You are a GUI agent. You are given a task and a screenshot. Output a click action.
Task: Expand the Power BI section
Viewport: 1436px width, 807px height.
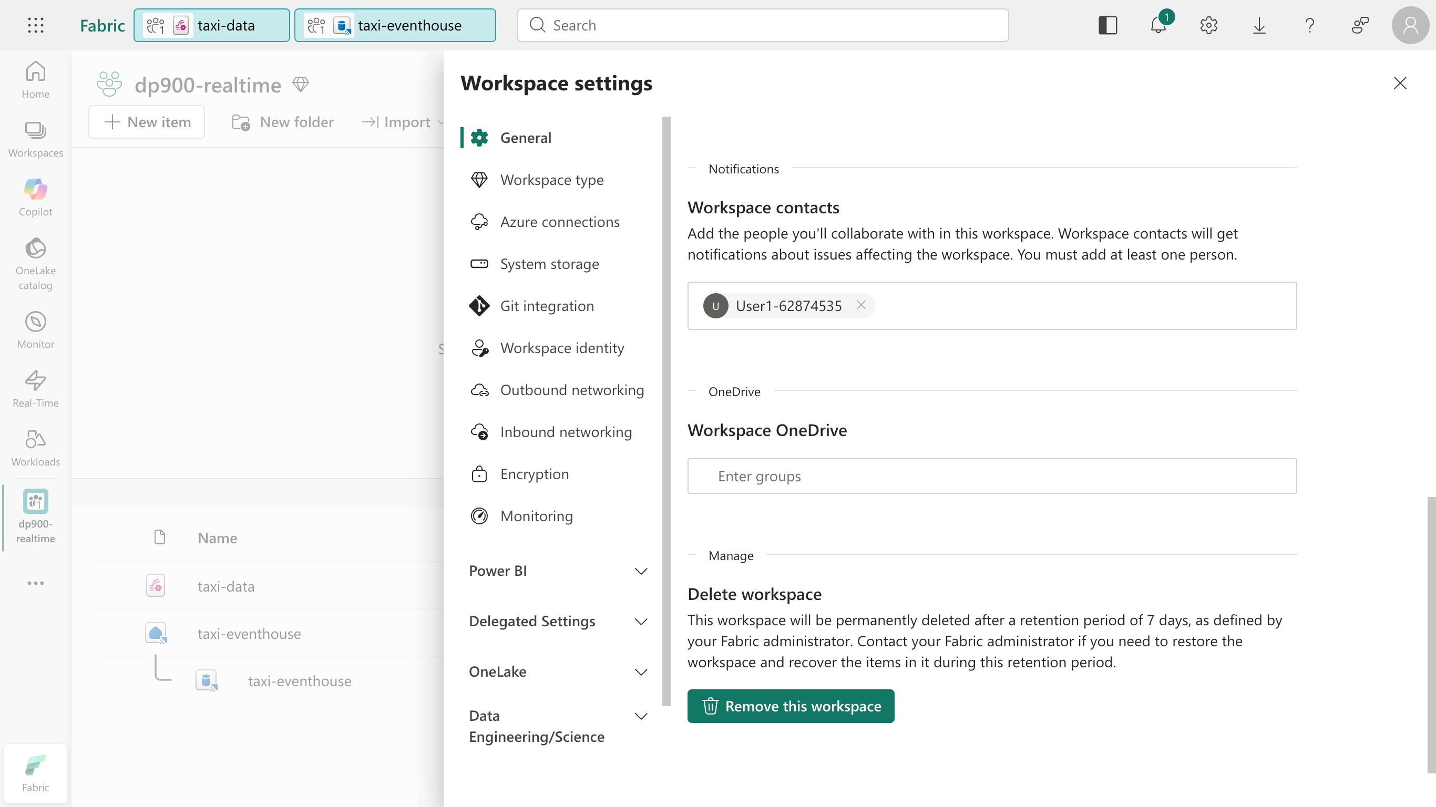point(559,571)
